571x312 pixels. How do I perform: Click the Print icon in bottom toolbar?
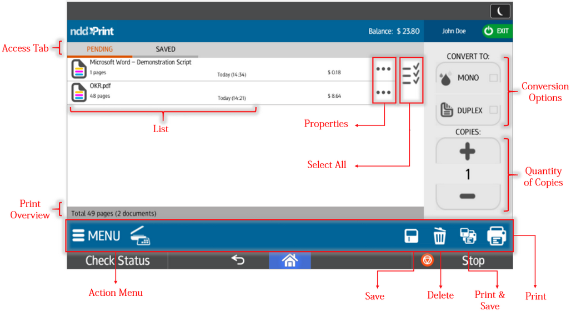[496, 236]
